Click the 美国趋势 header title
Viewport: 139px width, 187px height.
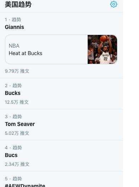click(18, 5)
